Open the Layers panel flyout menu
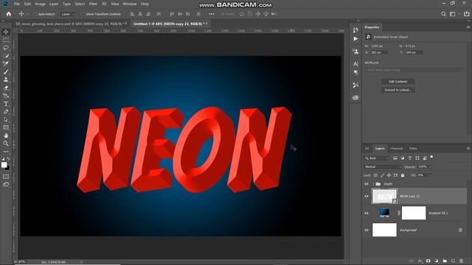This screenshot has height=265, width=472. click(x=468, y=149)
